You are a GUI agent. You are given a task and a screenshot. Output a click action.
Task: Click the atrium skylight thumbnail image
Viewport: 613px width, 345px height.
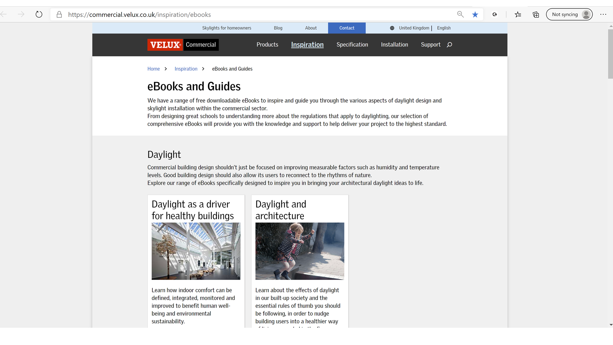[x=196, y=251]
